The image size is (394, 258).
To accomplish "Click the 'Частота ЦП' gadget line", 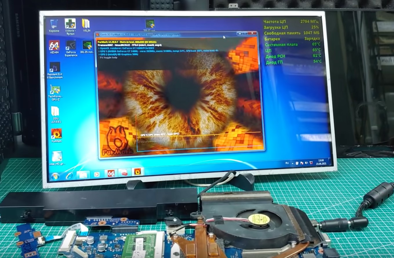I will [291, 21].
